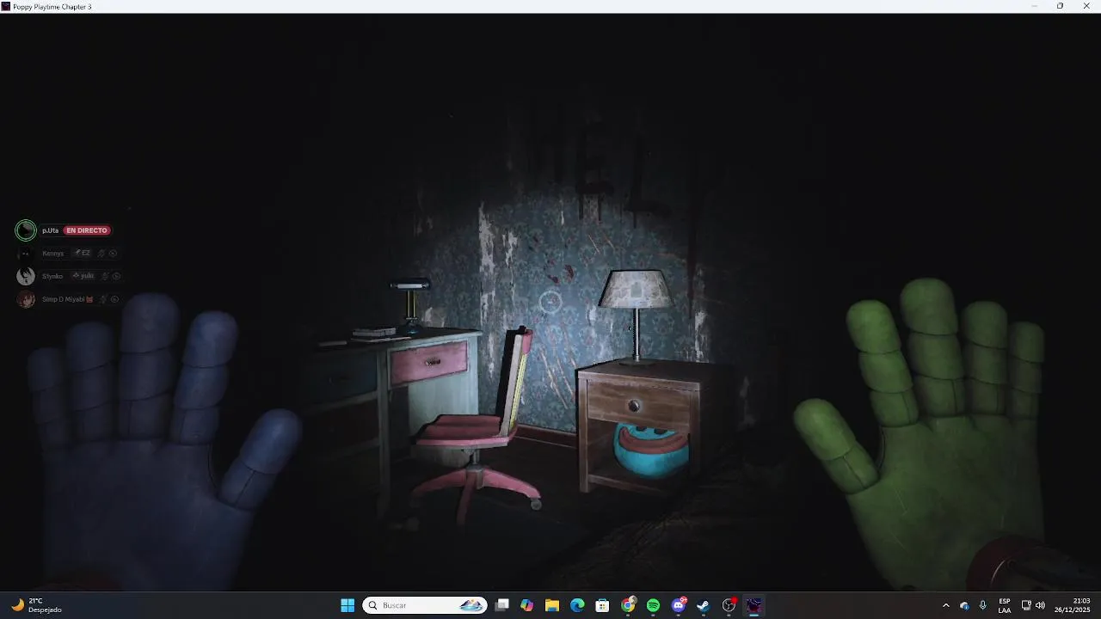
Task: Click Kennys's avatar in the overlay
Action: coord(26,253)
